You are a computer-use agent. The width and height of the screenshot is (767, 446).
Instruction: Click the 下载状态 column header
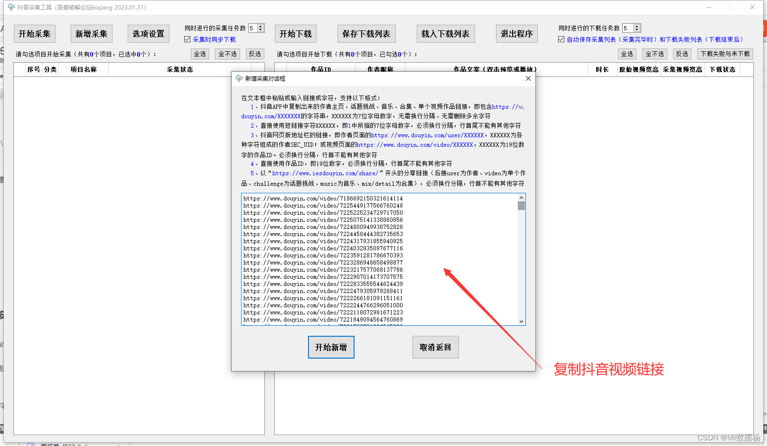[x=722, y=69]
